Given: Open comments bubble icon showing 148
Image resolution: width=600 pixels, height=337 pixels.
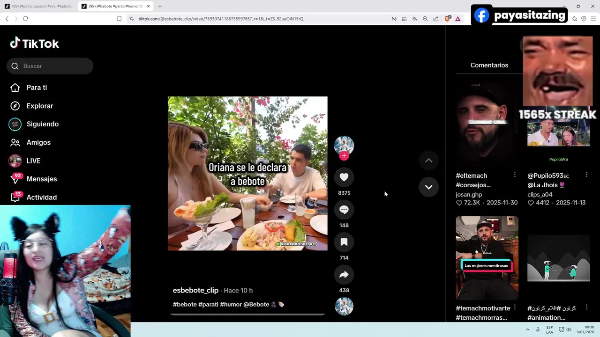Looking at the screenshot, I should (344, 210).
